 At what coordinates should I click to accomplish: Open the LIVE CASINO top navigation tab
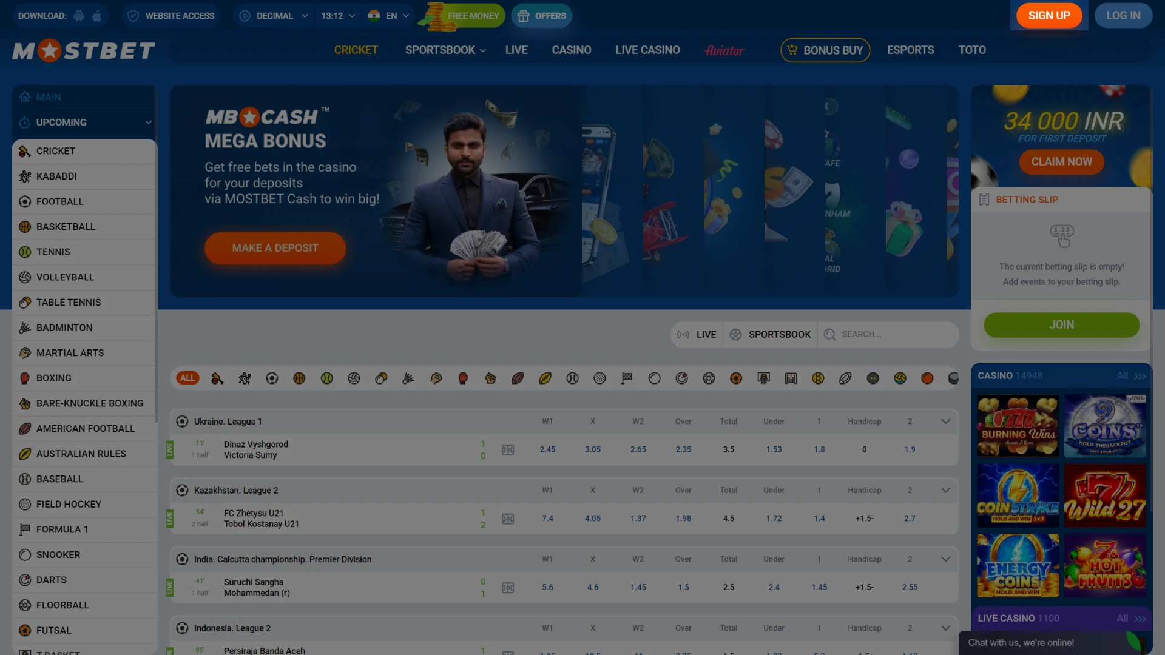[x=647, y=50]
